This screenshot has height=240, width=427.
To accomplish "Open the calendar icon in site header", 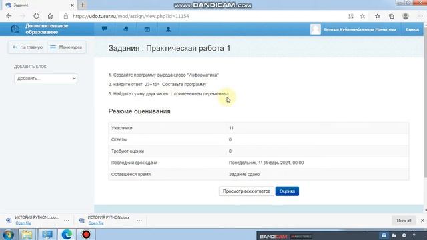I will (x=147, y=29).
